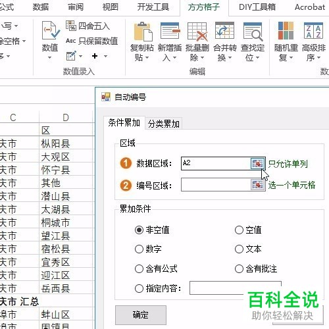Select column C header

(13, 118)
